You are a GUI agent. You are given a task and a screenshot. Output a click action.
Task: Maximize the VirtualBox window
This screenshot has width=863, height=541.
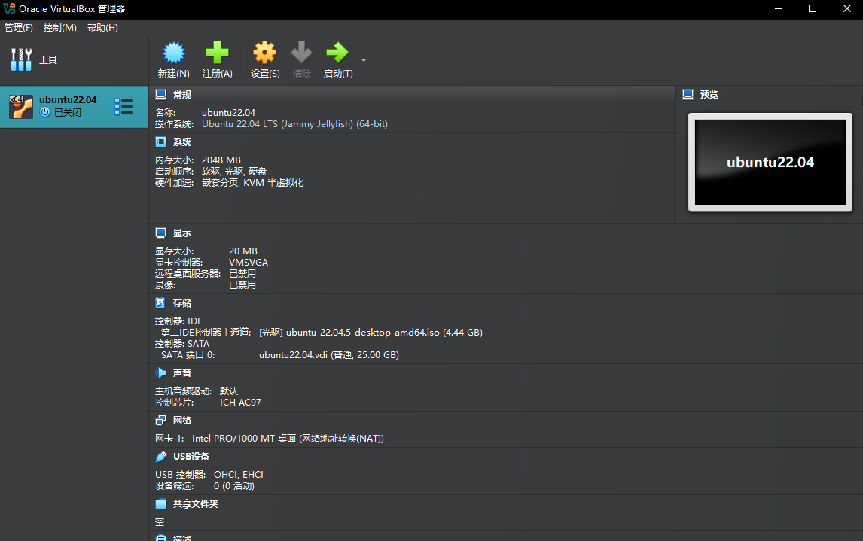[x=813, y=9]
